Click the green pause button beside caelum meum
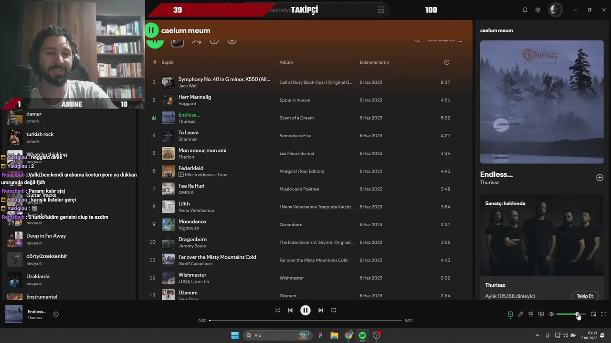611x343 pixels. [151, 30]
